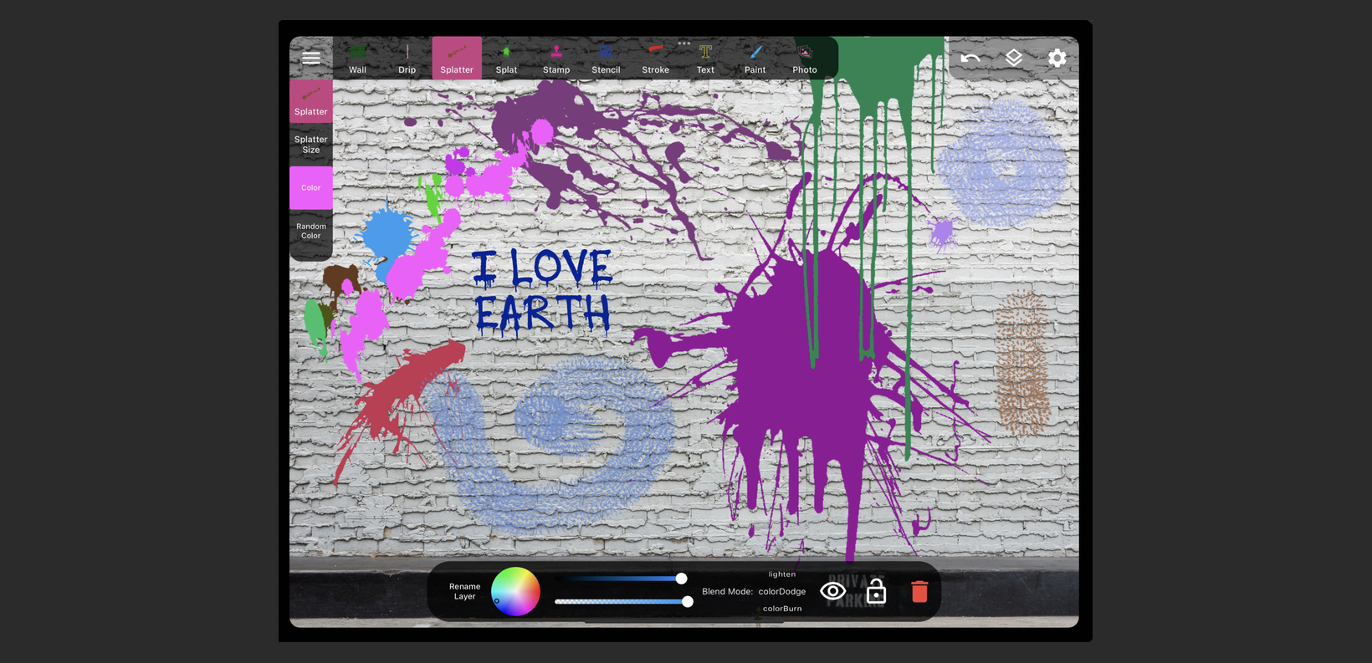
Task: Click the upper blue slider handle
Action: pyautogui.click(x=682, y=579)
